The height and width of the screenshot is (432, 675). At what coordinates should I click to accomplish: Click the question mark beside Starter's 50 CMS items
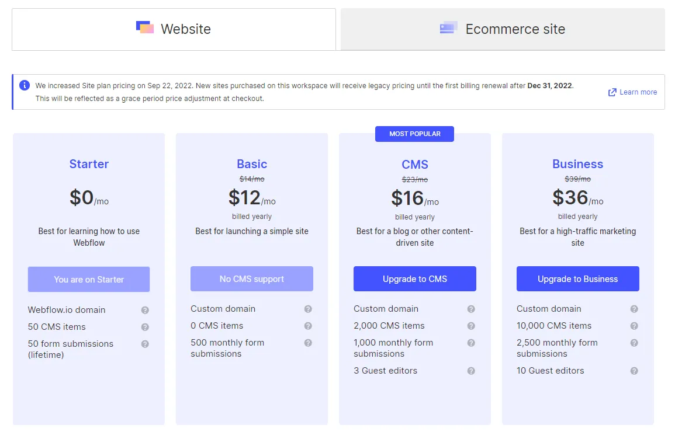(145, 328)
